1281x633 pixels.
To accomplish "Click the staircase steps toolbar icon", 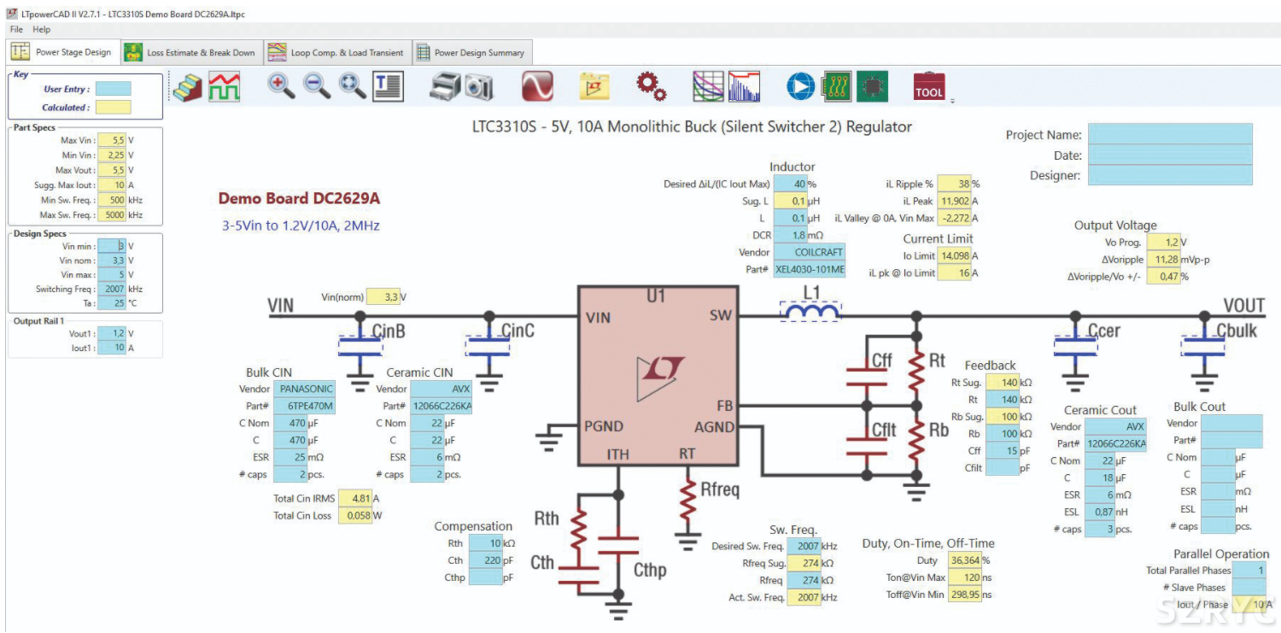I will pyautogui.click(x=187, y=85).
